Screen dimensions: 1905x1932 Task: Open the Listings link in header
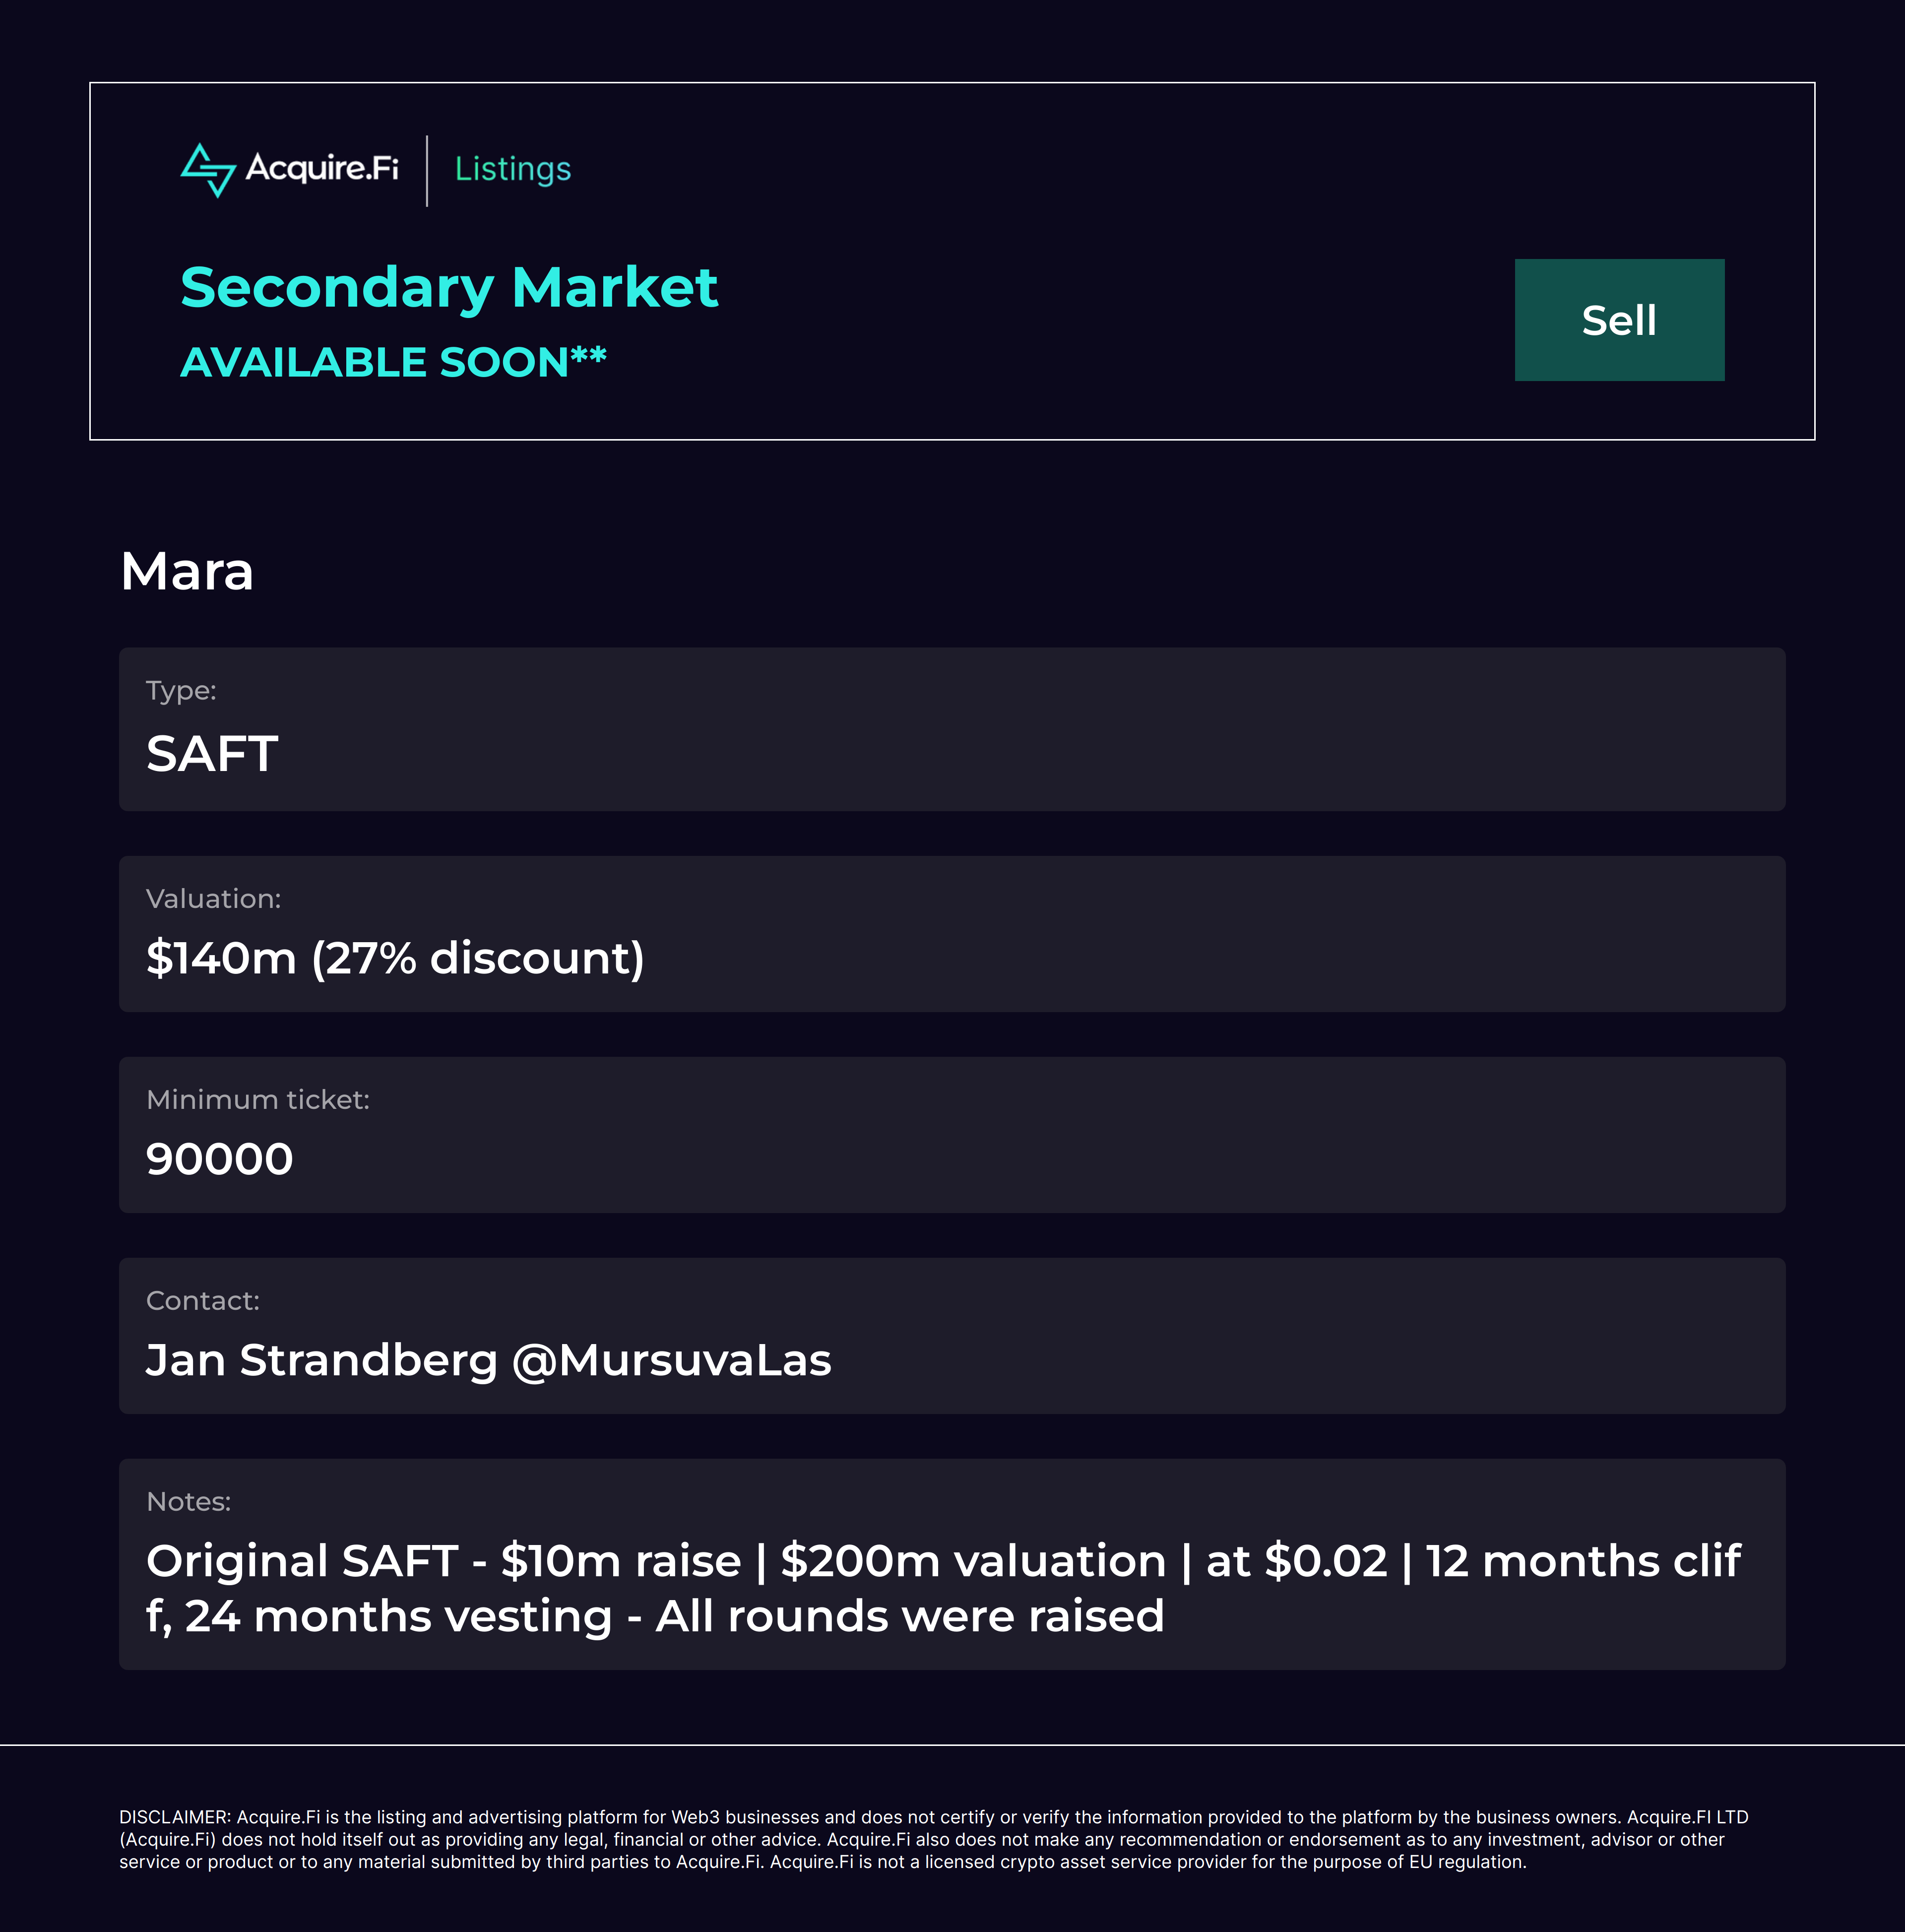(x=512, y=169)
